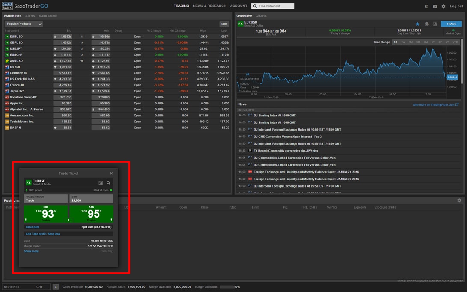Click the Margin utilisation progress bar
The width and height of the screenshot is (467, 292).
click(x=227, y=287)
